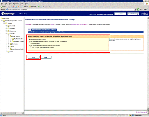Click the Back button below the form
Screen dimensions: 149x117
click(x=45, y=57)
